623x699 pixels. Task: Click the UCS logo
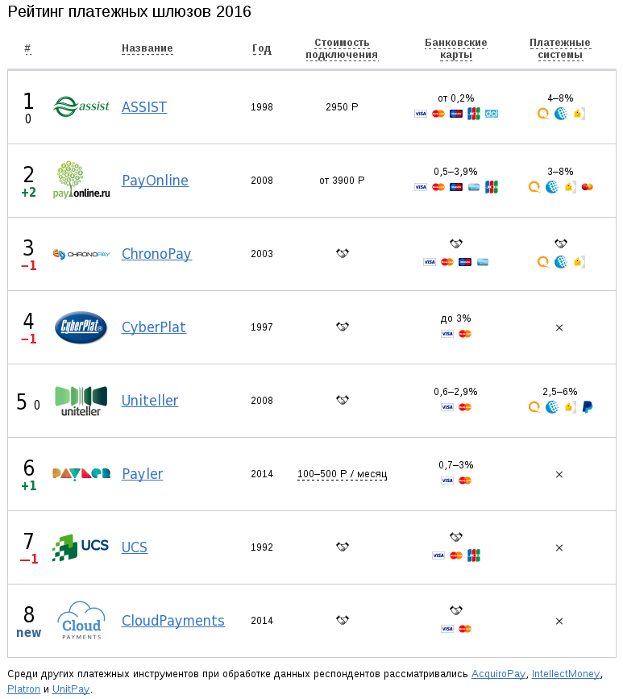(81, 547)
